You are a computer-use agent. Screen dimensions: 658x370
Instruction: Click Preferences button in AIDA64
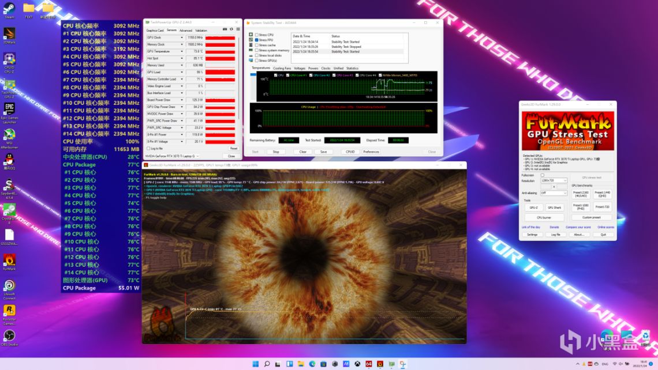coord(371,152)
